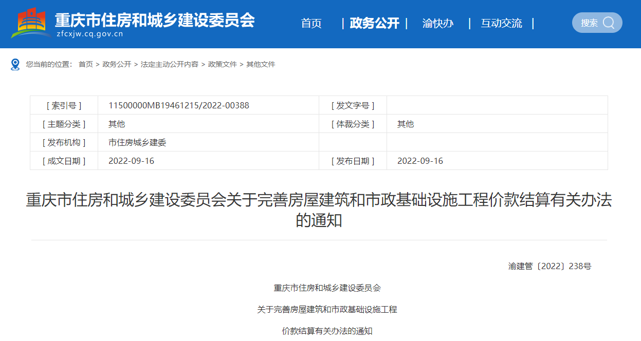
Task: Click the committee logo emblem
Action: [30, 23]
